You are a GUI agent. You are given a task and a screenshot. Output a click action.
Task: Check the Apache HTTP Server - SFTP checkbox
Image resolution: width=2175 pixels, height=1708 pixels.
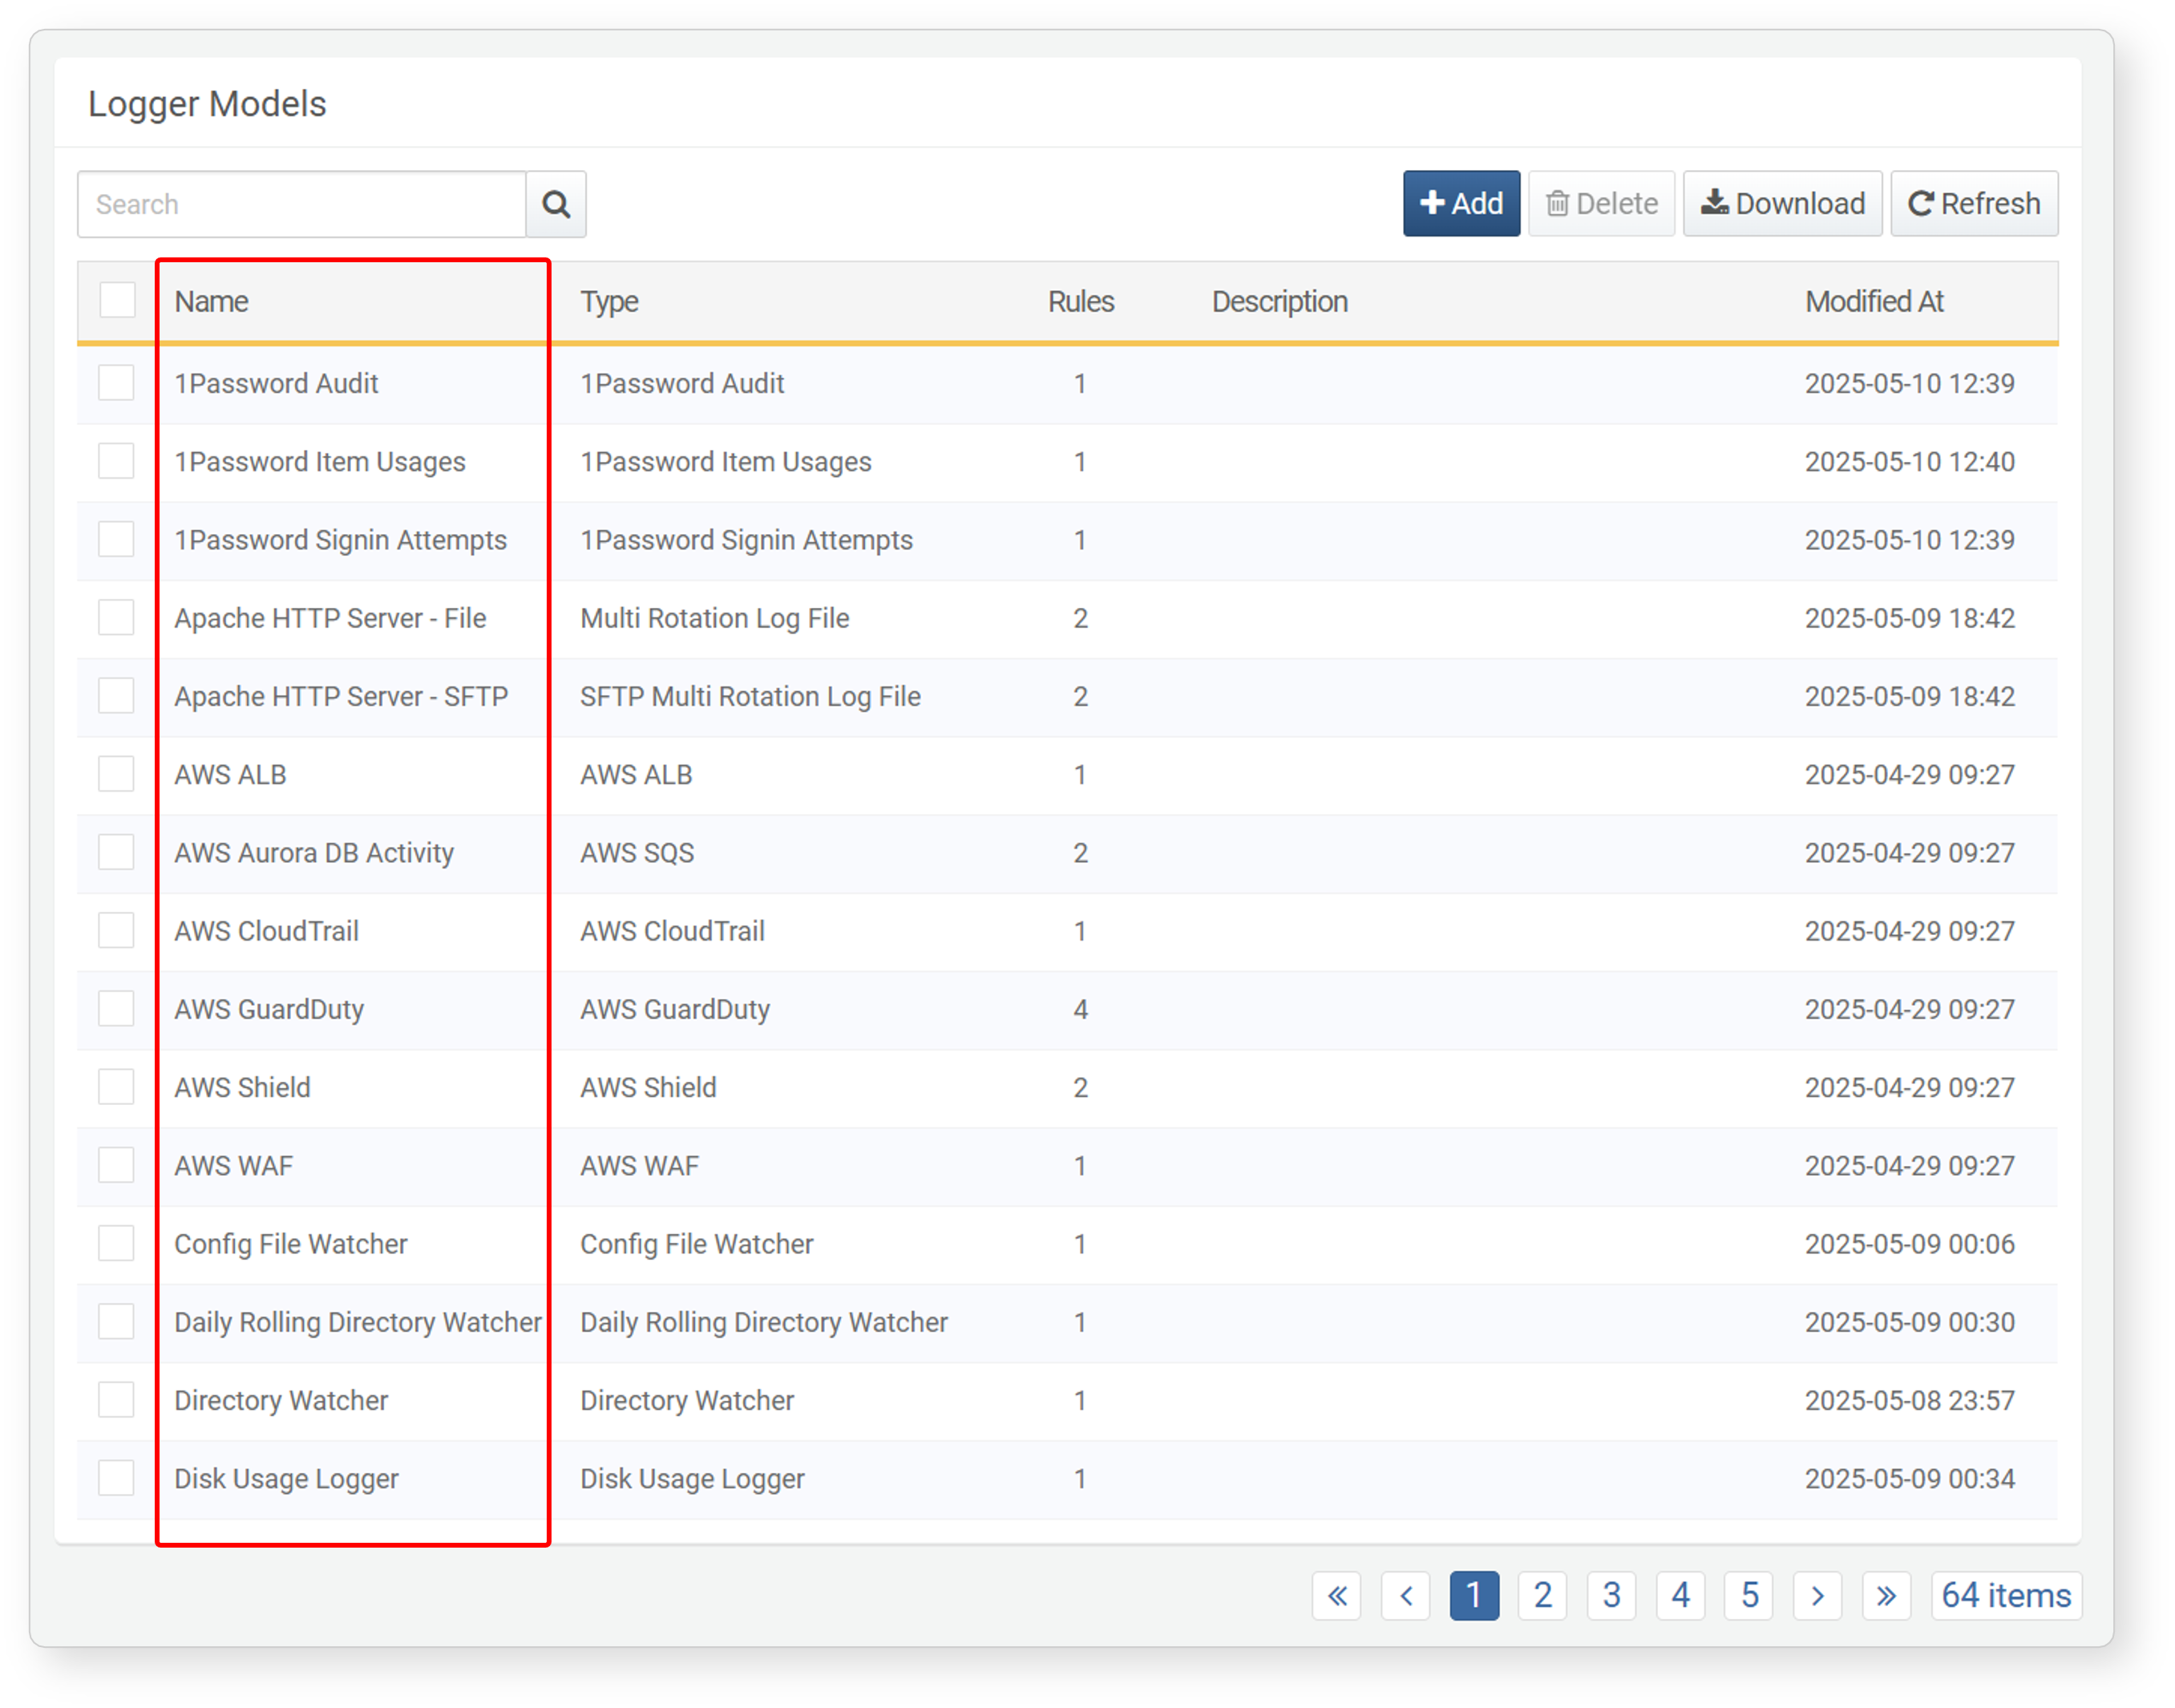point(117,695)
